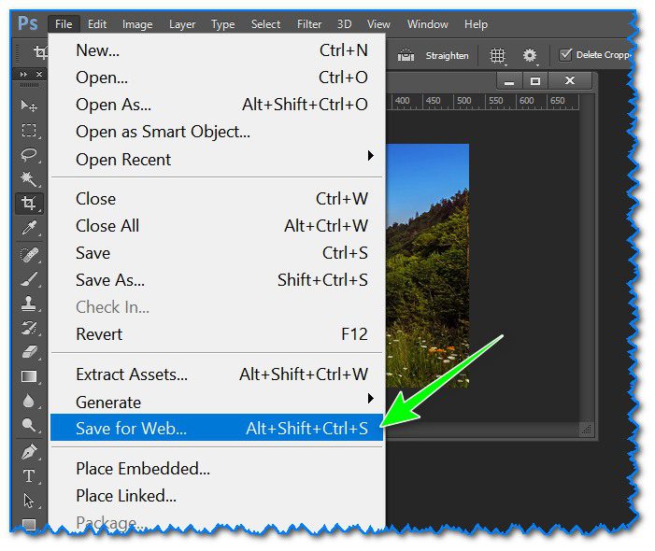Select the Pen tool
The height and width of the screenshot is (551, 655).
pos(29,452)
